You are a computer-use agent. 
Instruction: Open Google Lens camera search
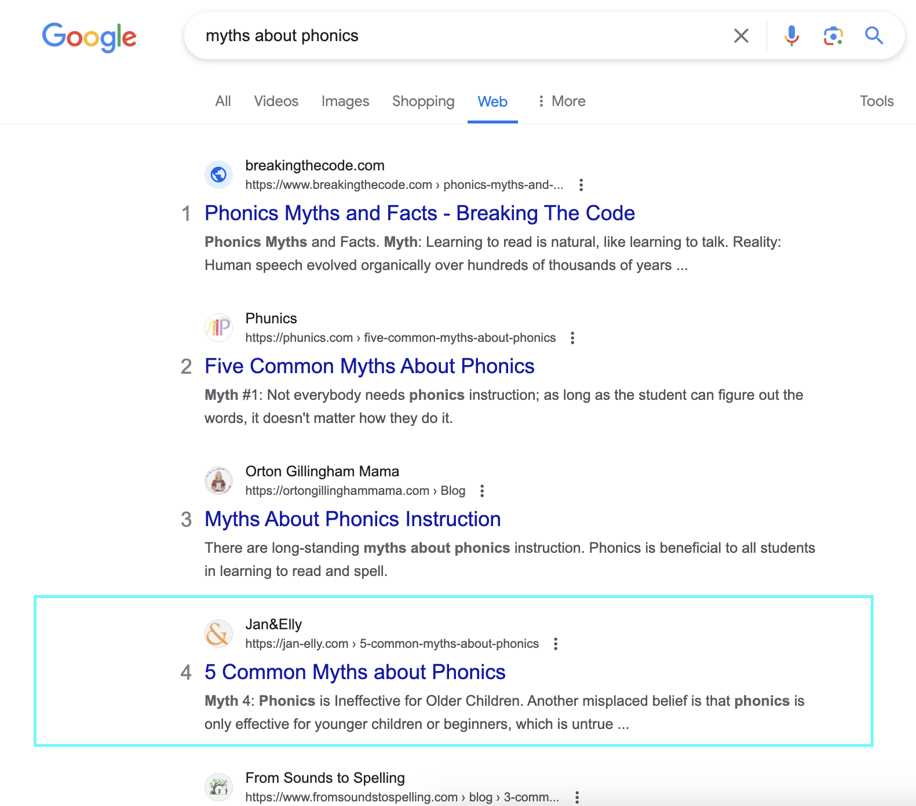833,36
